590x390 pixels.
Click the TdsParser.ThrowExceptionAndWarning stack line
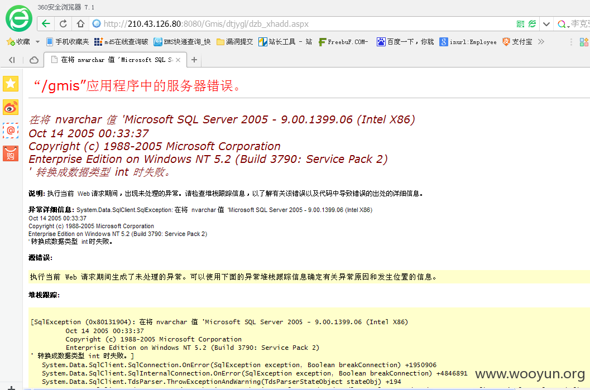221,381
